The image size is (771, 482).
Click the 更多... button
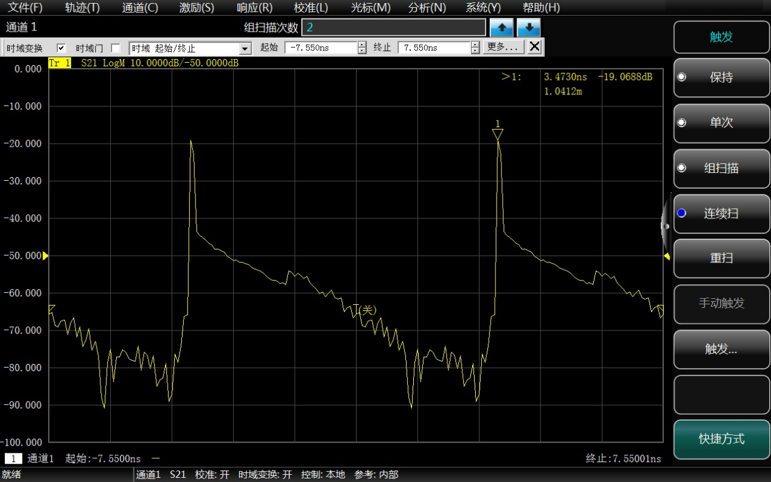click(x=503, y=47)
